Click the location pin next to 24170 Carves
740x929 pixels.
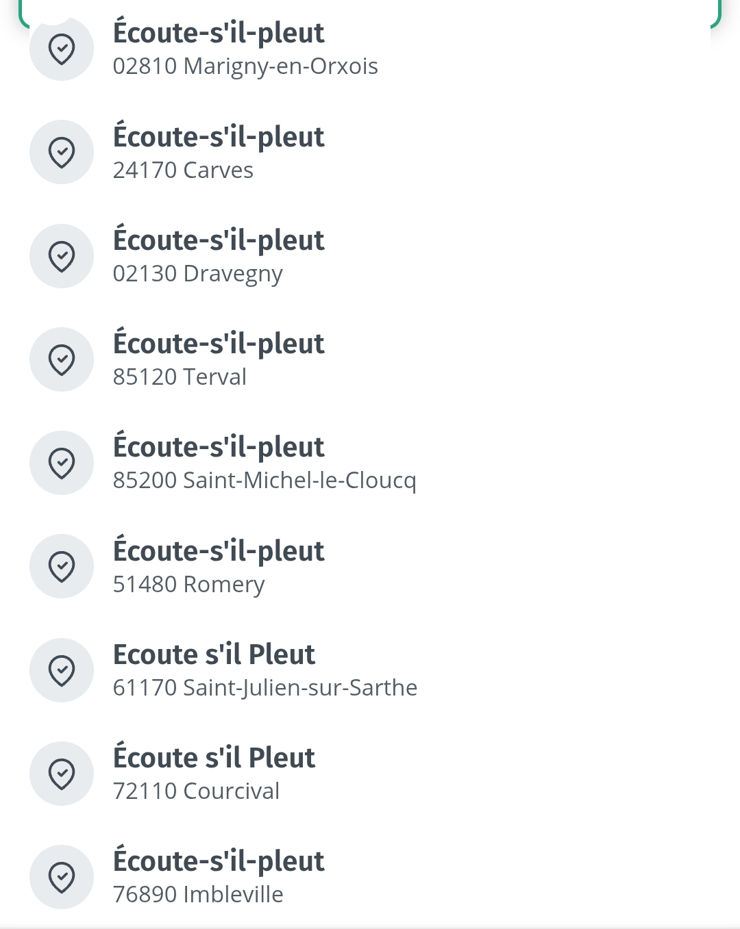(62, 152)
